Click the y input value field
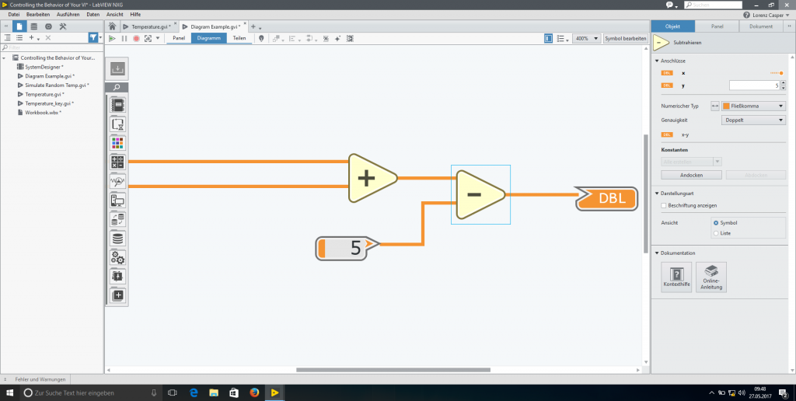This screenshot has width=796, height=401. point(754,85)
